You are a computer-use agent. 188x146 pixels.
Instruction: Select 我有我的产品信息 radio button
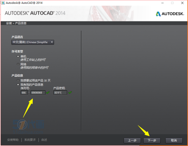[x=18, y=84]
